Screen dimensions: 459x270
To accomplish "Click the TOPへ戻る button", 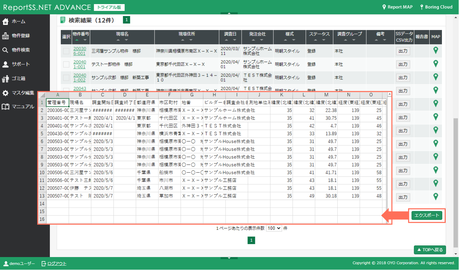I will 430,250.
